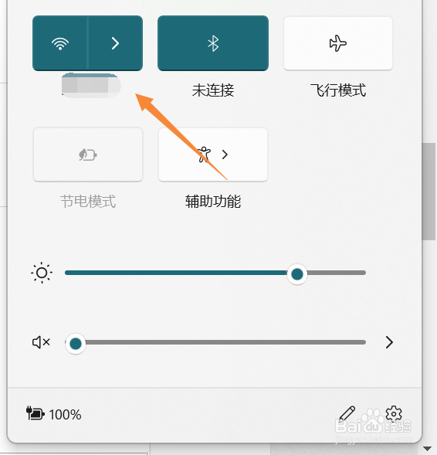Click the volume slider handle

pyautogui.click(x=76, y=344)
